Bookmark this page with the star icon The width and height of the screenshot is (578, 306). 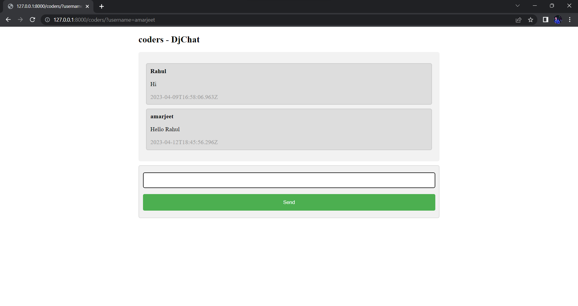pyautogui.click(x=530, y=20)
